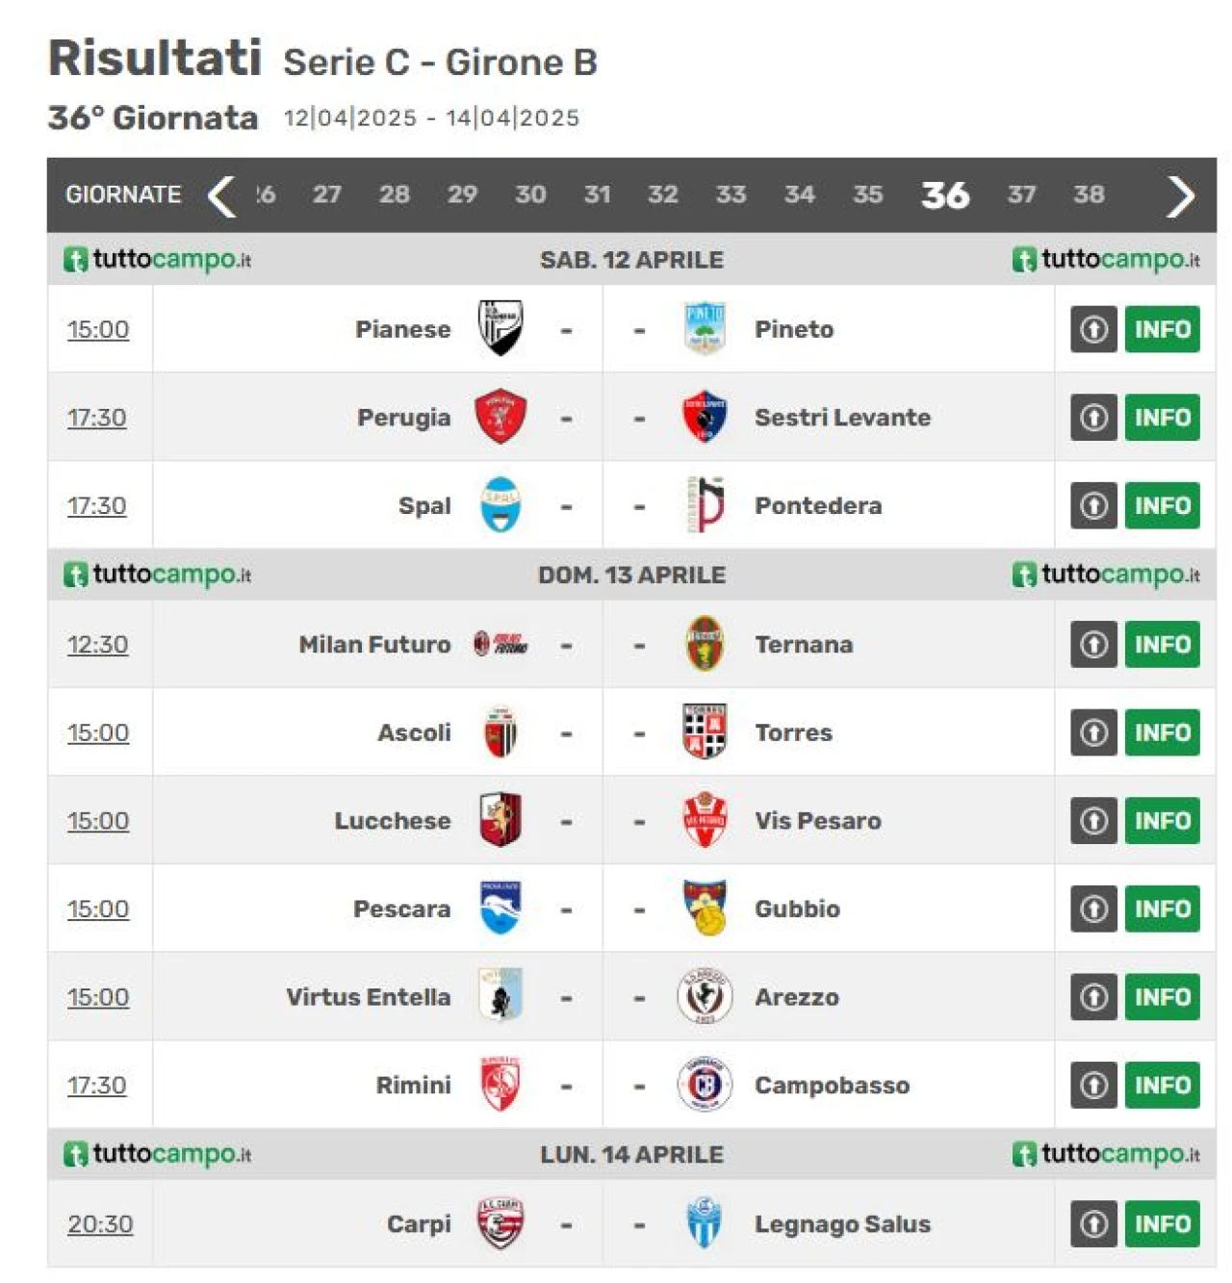Click the 12:30 kickoff time link
This screenshot has height=1283, width=1232.
click(97, 645)
